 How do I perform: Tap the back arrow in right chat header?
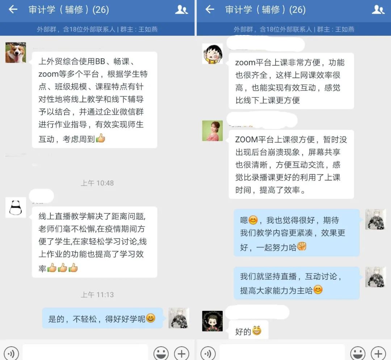pyautogui.click(x=210, y=9)
